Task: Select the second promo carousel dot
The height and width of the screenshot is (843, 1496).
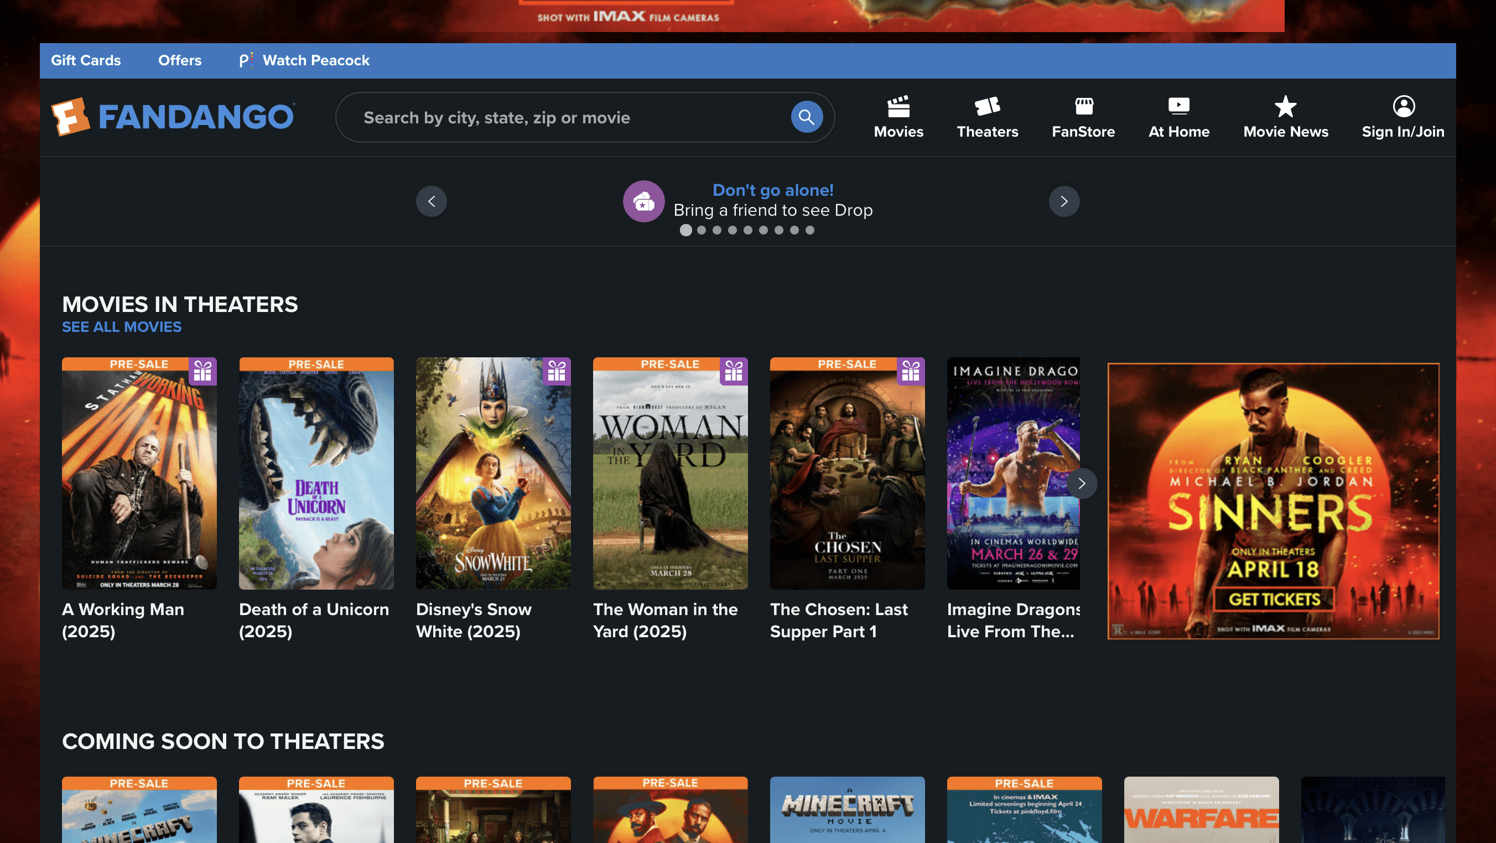Action: (x=702, y=231)
